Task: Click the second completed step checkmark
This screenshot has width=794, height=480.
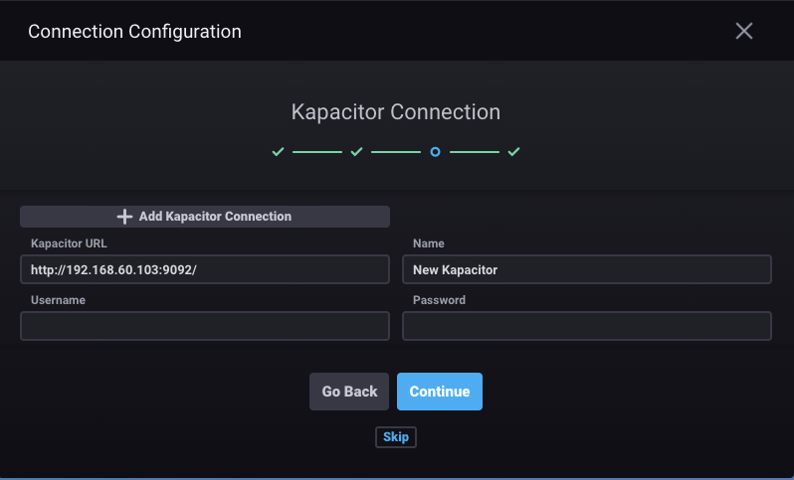Action: pyautogui.click(x=356, y=152)
